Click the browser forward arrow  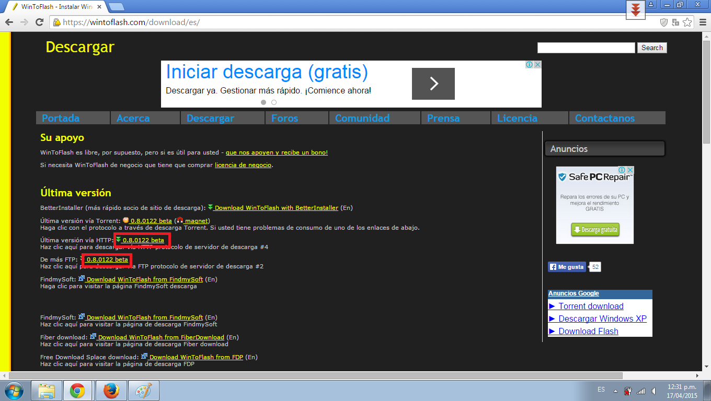[x=24, y=22]
